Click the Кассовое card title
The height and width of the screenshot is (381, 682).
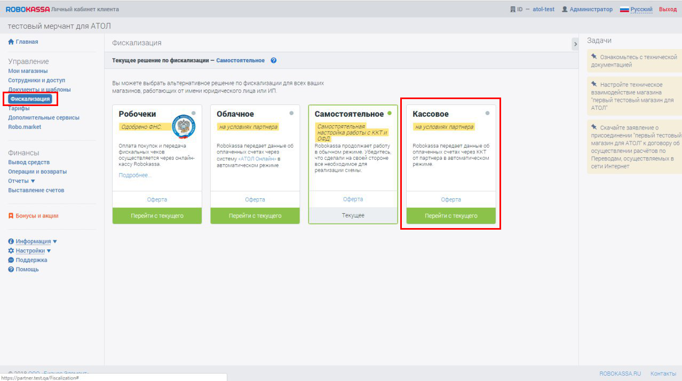point(431,114)
